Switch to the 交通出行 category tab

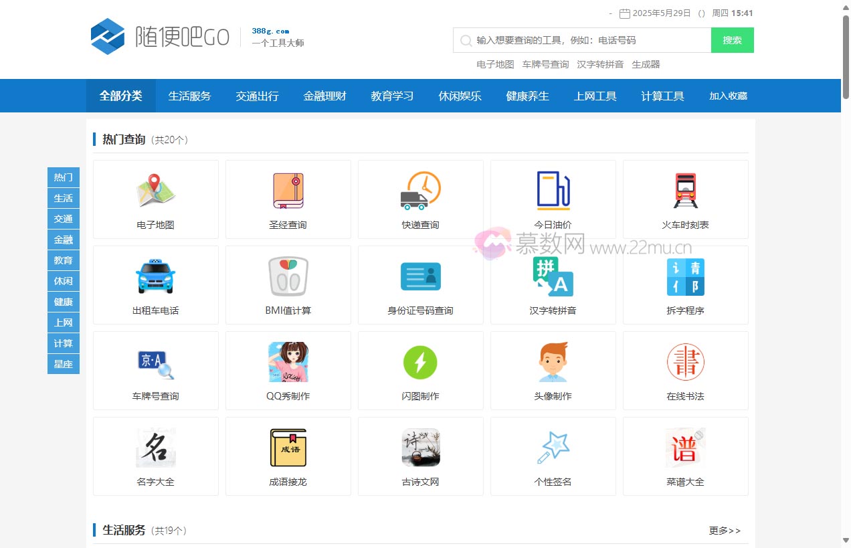click(257, 96)
